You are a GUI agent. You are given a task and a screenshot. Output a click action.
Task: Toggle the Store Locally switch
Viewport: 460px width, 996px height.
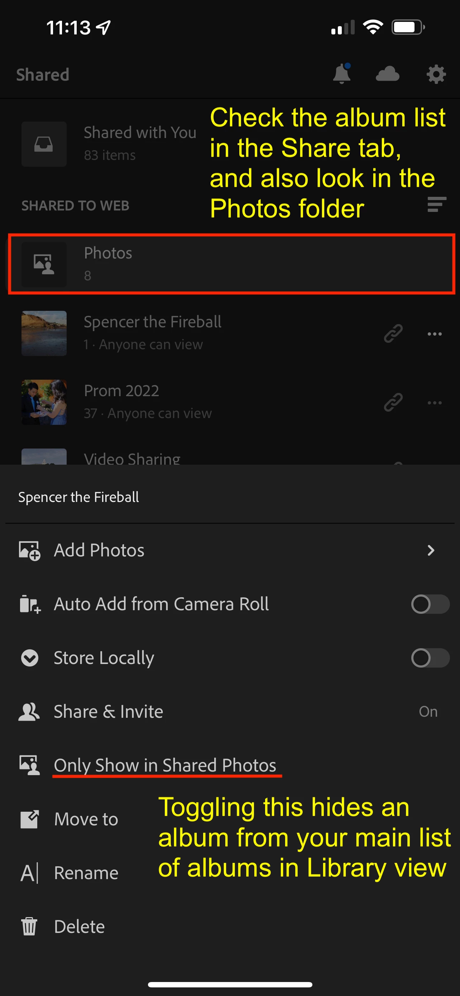[x=430, y=658]
